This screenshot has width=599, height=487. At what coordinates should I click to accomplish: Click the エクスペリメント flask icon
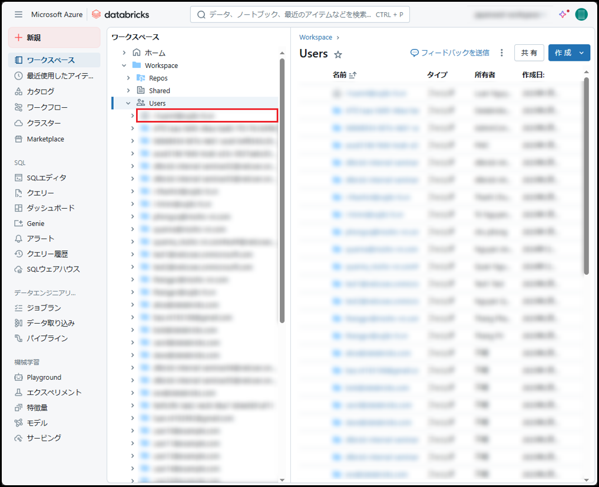(x=18, y=392)
